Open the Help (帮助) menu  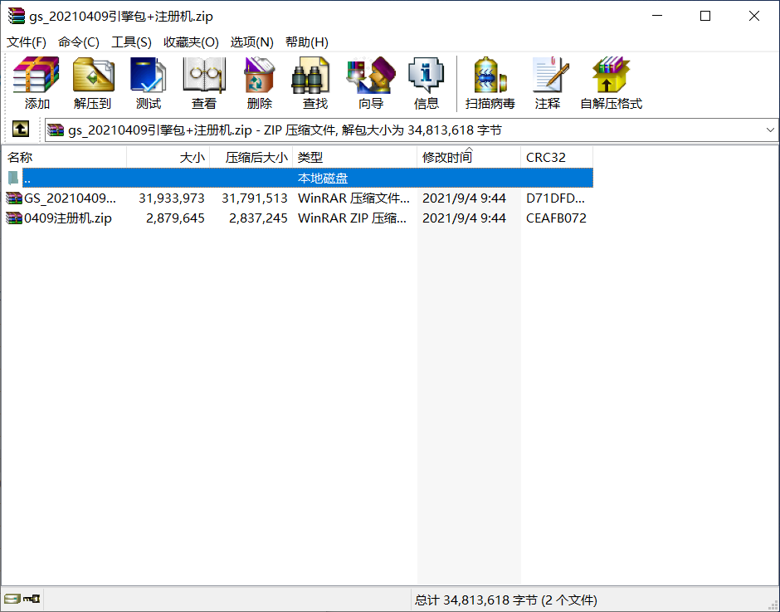coord(307,42)
